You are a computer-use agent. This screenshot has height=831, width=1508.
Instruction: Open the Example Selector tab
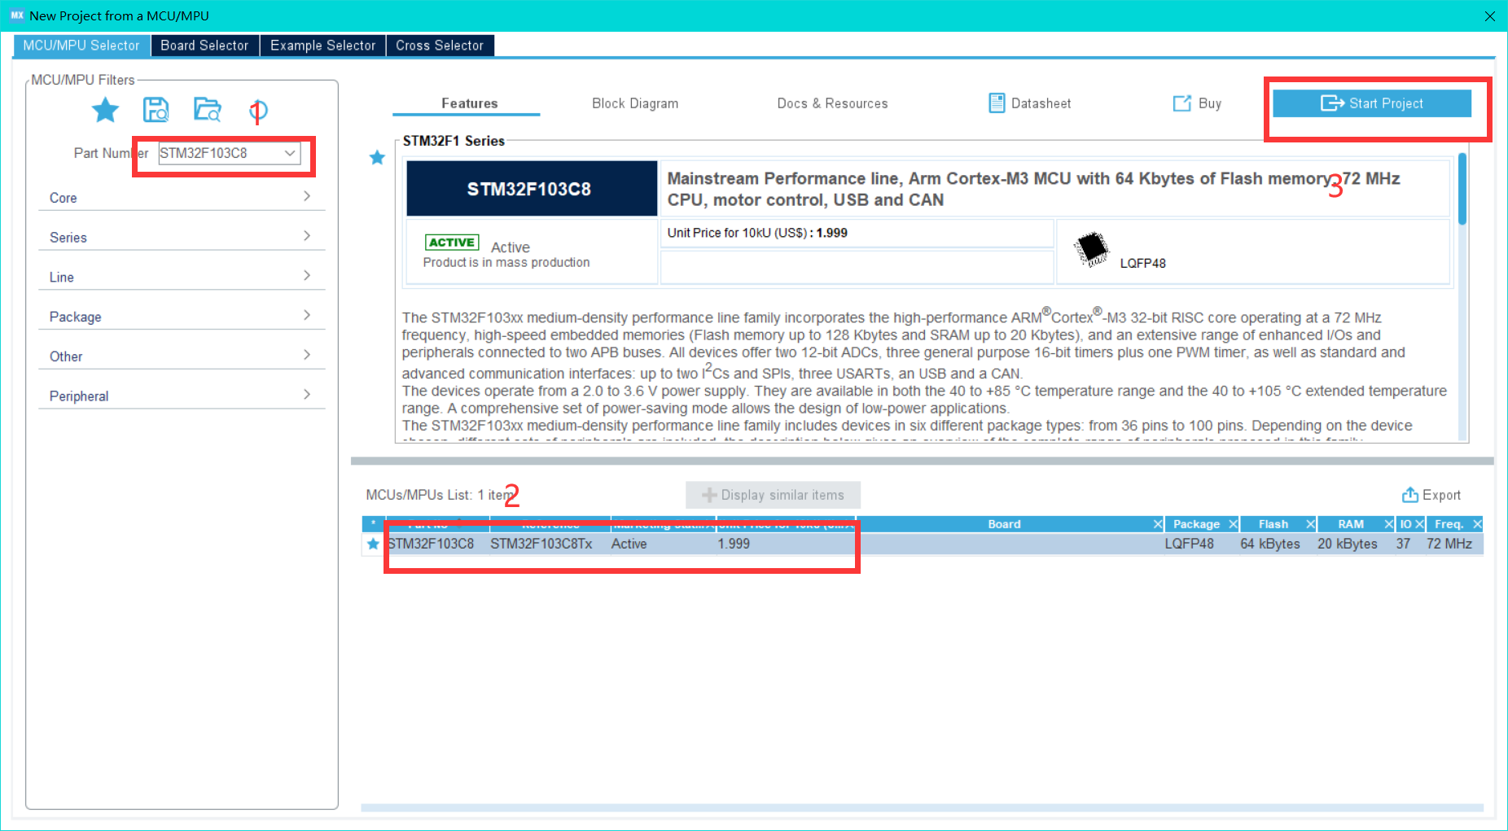pos(322,46)
